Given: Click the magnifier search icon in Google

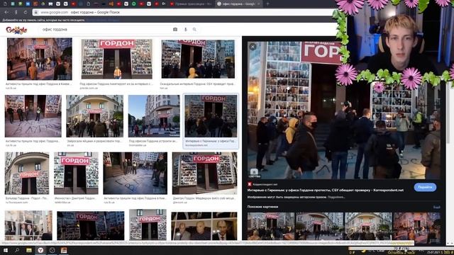Looking at the screenshot, I should (194, 30).
